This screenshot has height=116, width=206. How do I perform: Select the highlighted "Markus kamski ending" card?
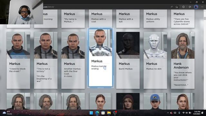100,58
